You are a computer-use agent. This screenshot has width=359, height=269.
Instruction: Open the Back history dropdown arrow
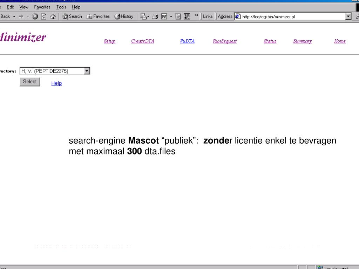(14, 16)
